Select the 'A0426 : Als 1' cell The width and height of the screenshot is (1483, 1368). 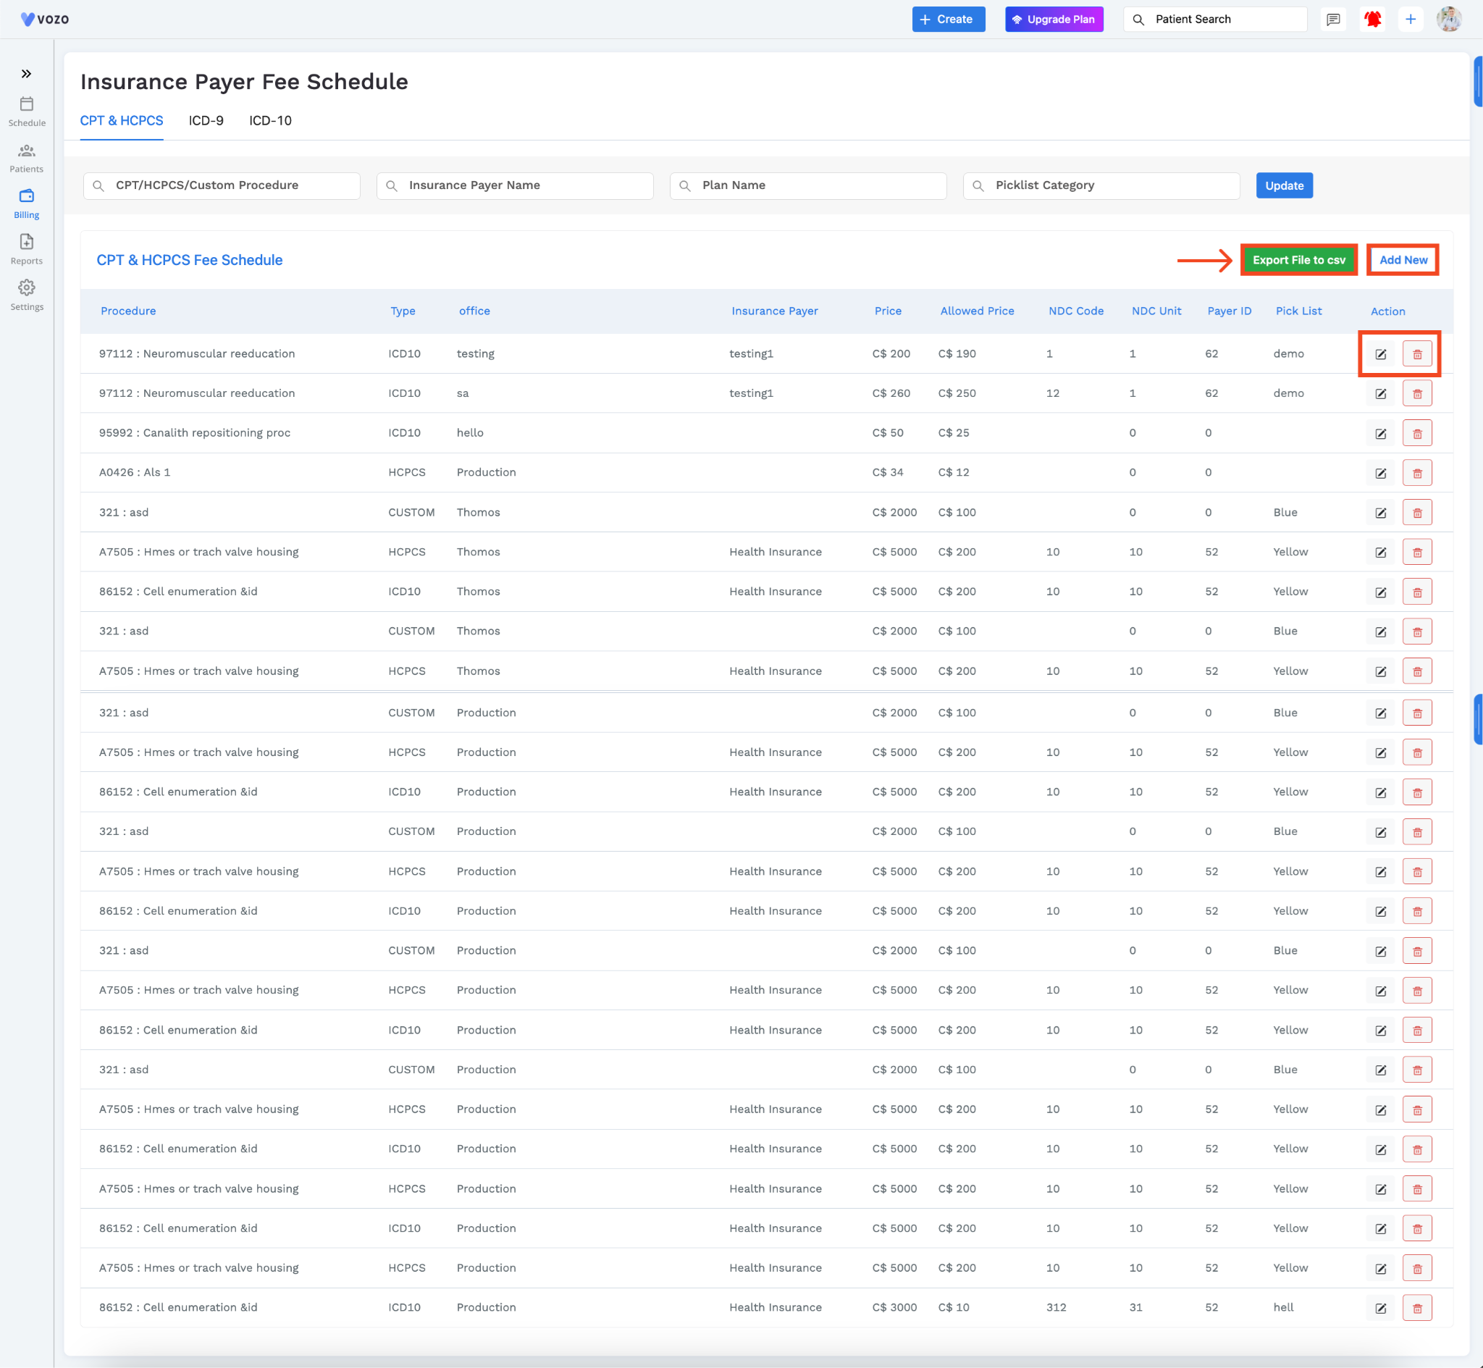135,472
